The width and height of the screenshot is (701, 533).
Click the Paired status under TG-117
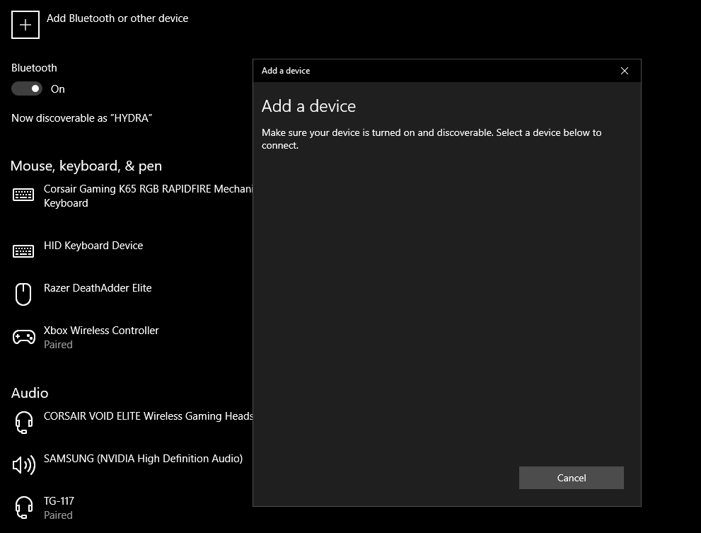pyautogui.click(x=58, y=515)
